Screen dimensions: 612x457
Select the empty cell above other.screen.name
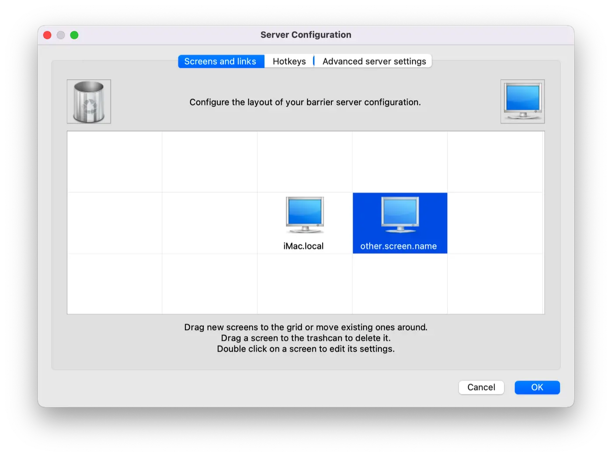coord(400,162)
